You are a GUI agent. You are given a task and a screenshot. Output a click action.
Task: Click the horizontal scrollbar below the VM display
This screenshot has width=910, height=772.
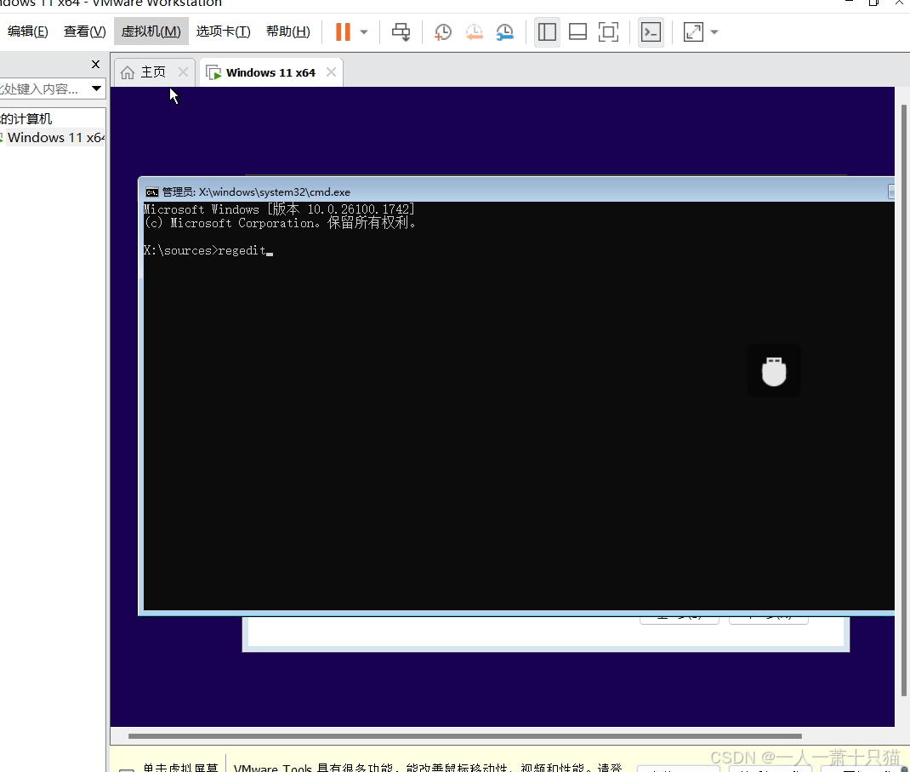coord(464,736)
